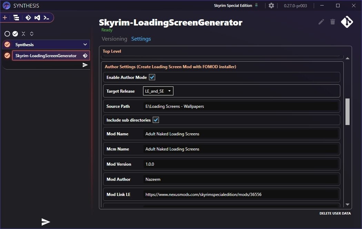The image size is (362, 229).
Task: Click the Skyrim-LoadingScreenGenerator title heading
Action: click(171, 23)
